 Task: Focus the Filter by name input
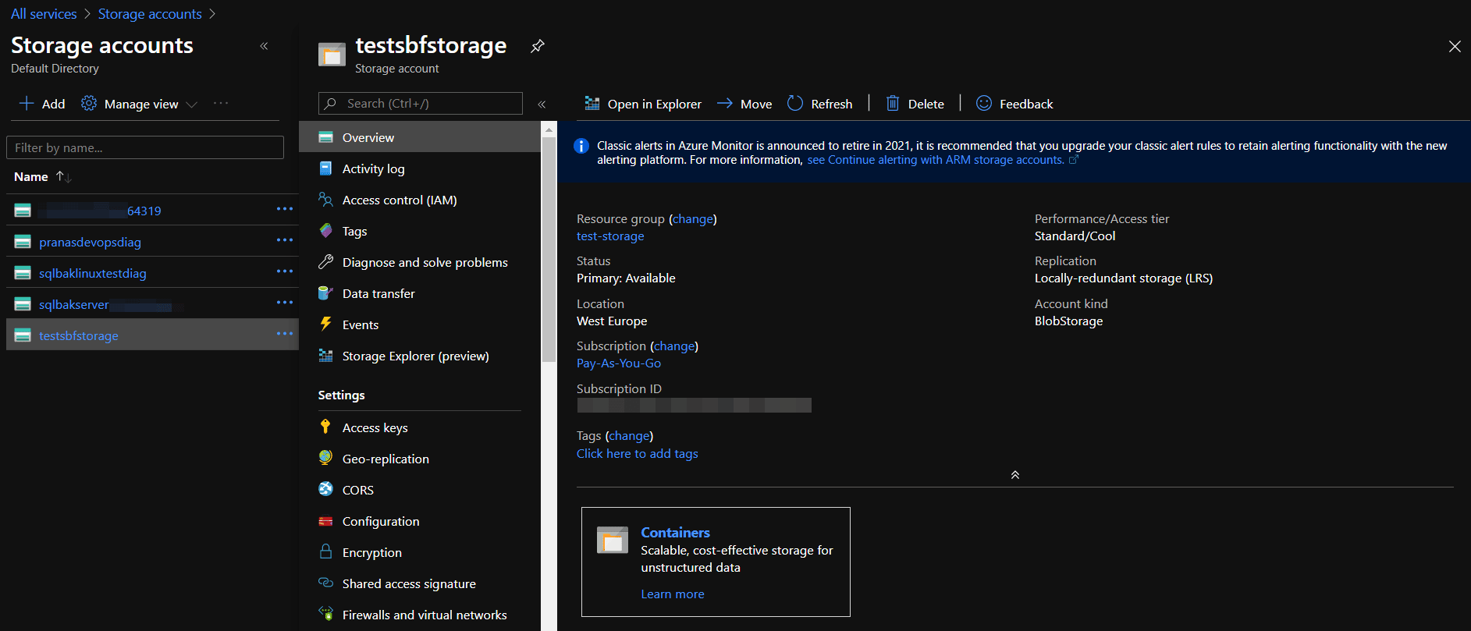coord(145,147)
